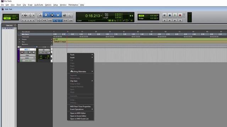Open the Setup menu
This screenshot has height=127, width=227.
pyautogui.click(x=55, y=5)
